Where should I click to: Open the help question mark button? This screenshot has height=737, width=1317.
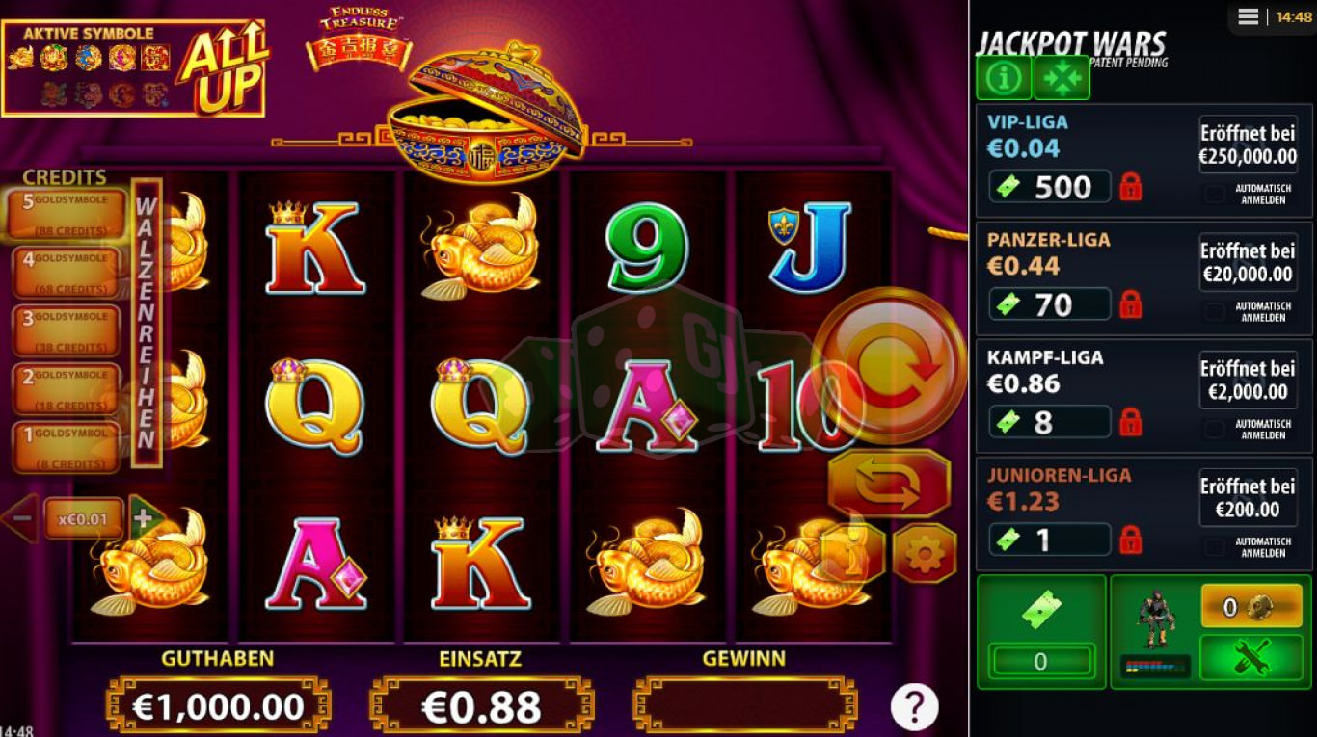point(914,706)
